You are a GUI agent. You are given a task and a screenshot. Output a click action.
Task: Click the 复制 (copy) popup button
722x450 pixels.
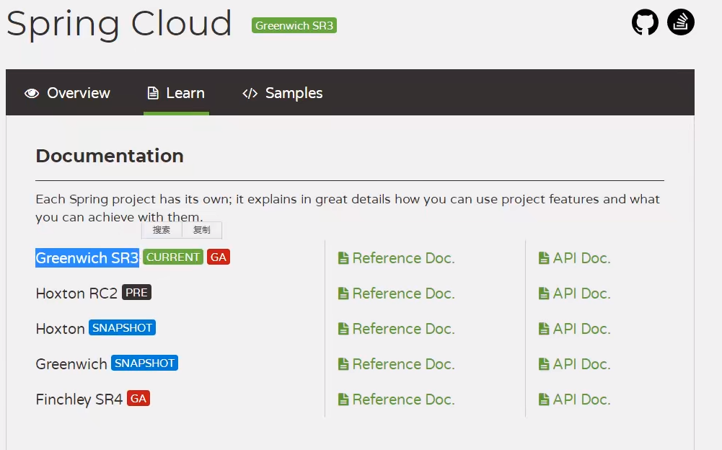(x=202, y=230)
